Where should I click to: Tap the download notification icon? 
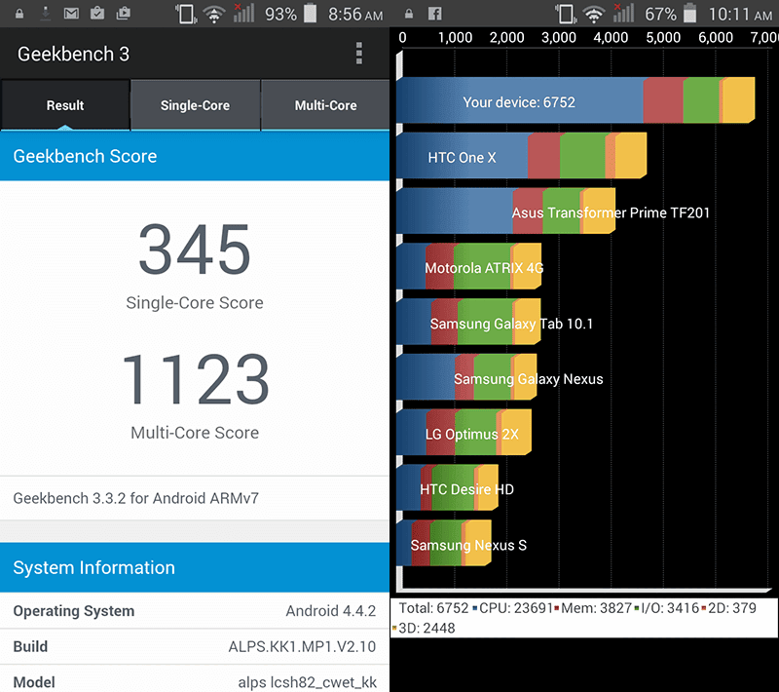(x=45, y=14)
